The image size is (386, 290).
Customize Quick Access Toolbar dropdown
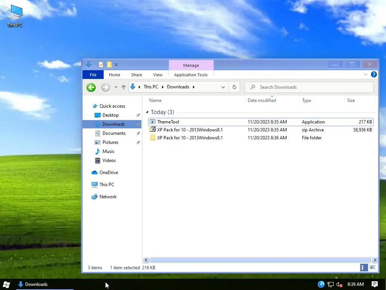pos(116,65)
